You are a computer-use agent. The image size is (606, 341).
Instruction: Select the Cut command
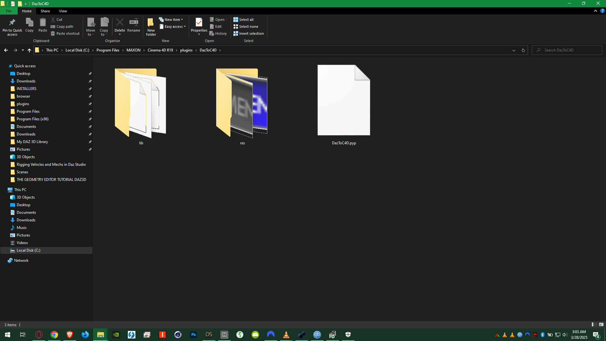tap(57, 20)
